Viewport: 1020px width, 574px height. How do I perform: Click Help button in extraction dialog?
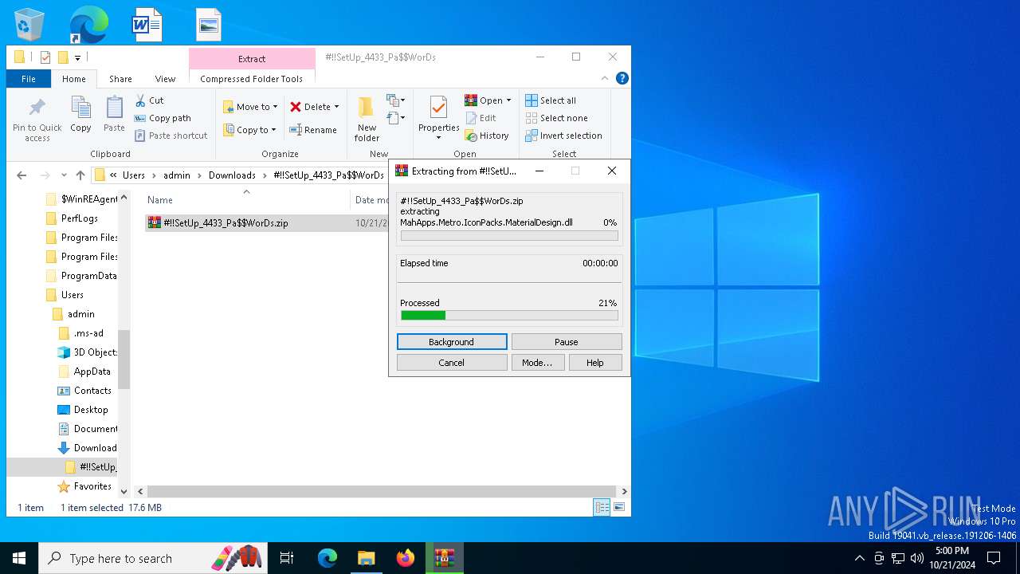coord(595,362)
